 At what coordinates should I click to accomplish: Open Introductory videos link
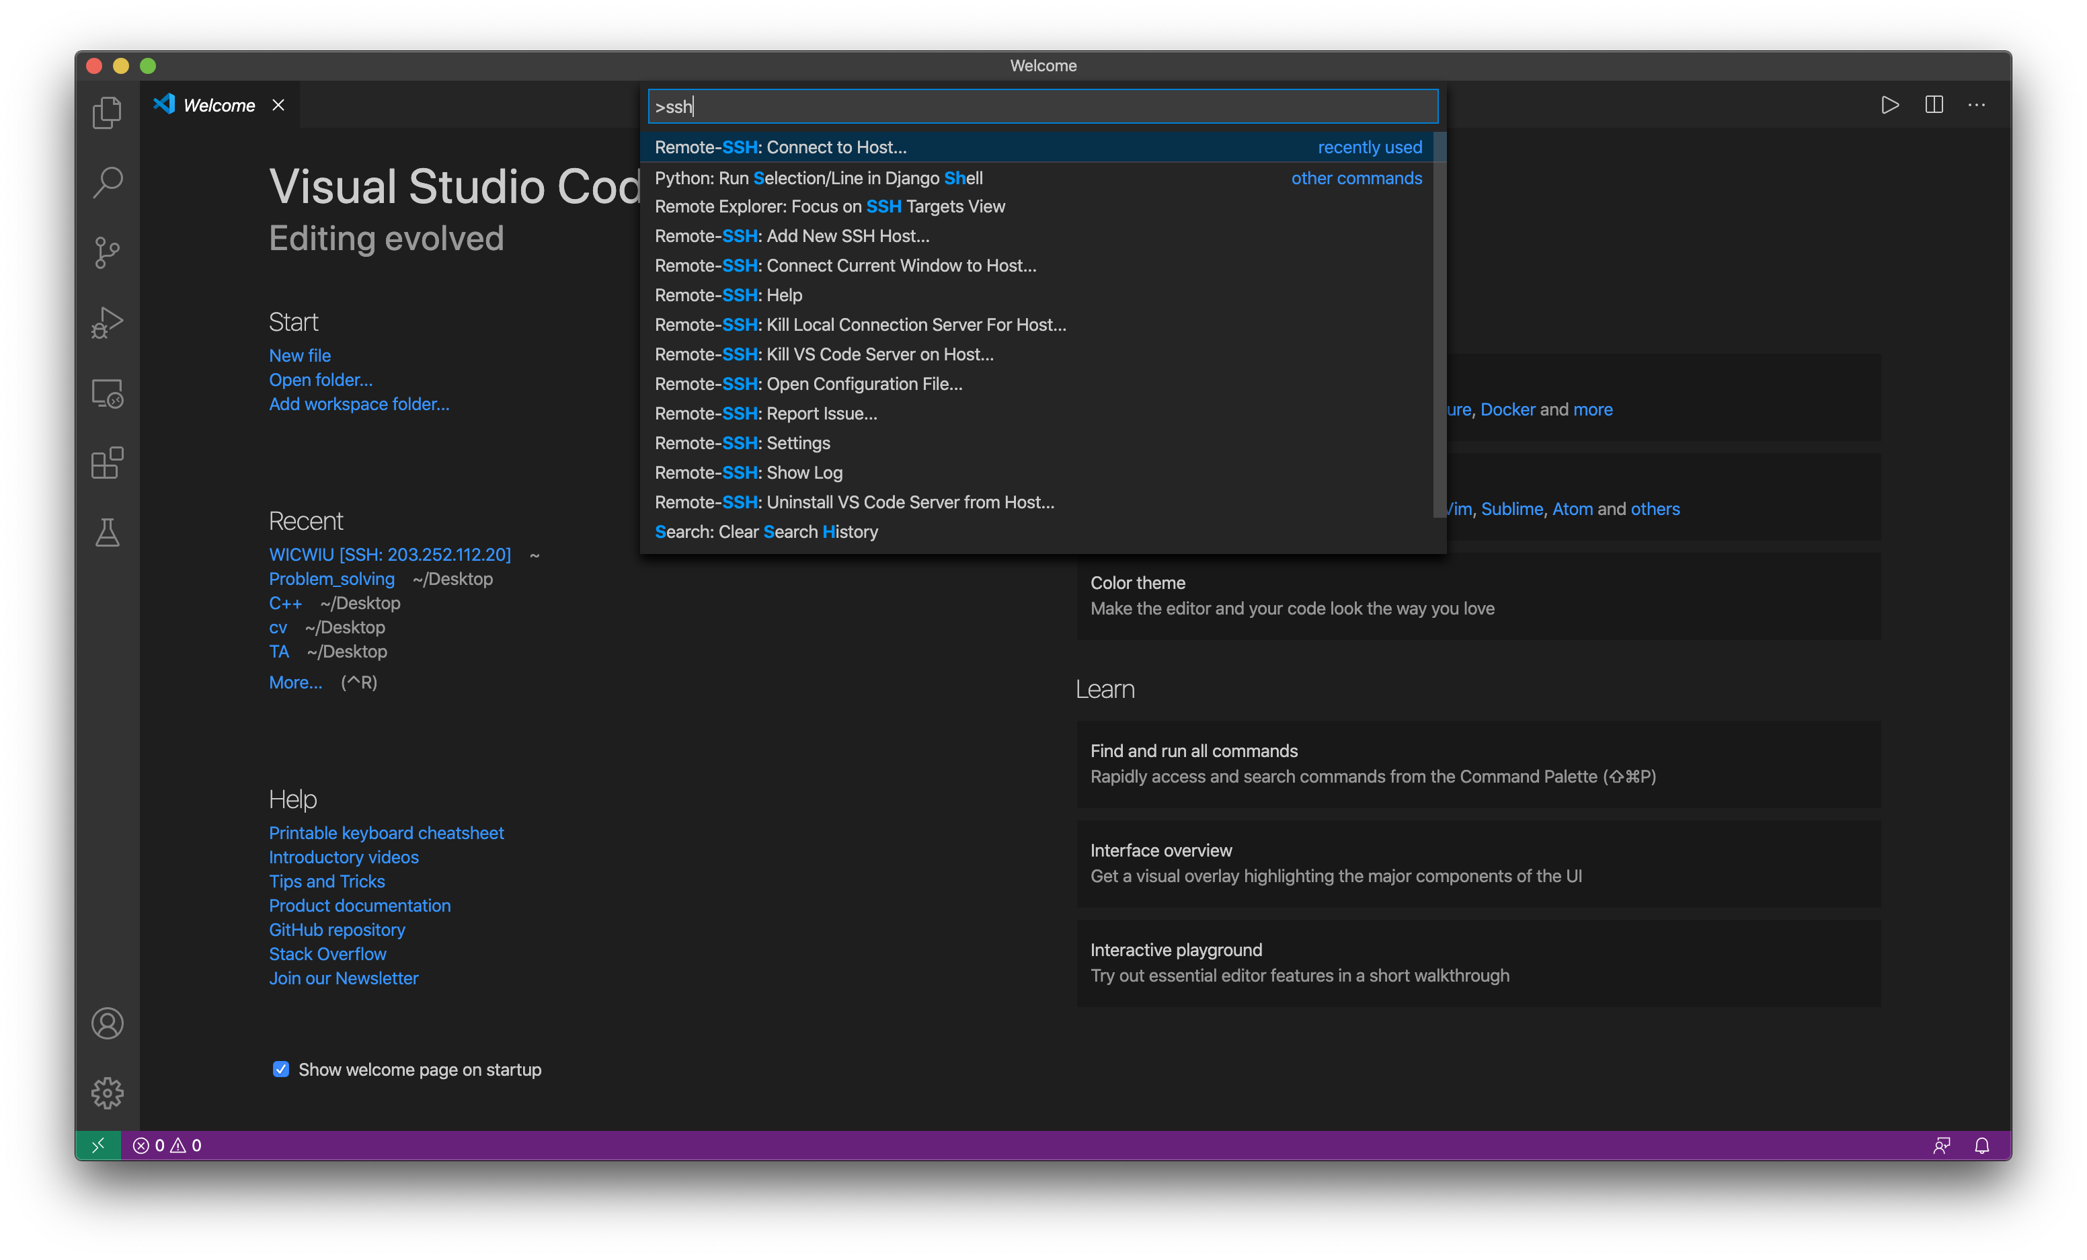344,858
